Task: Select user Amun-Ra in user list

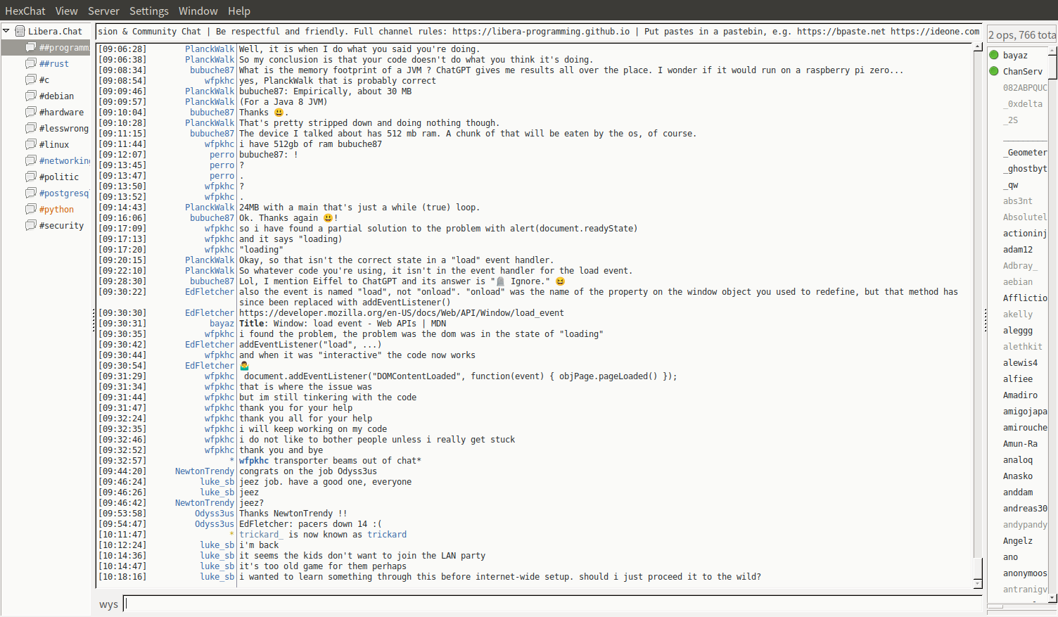Action: coord(1020,444)
